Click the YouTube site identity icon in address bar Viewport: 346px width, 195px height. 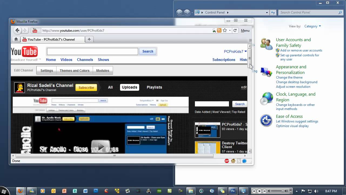35,31
